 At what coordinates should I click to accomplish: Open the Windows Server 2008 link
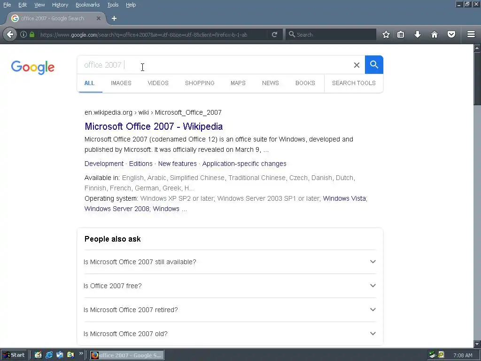117,209
